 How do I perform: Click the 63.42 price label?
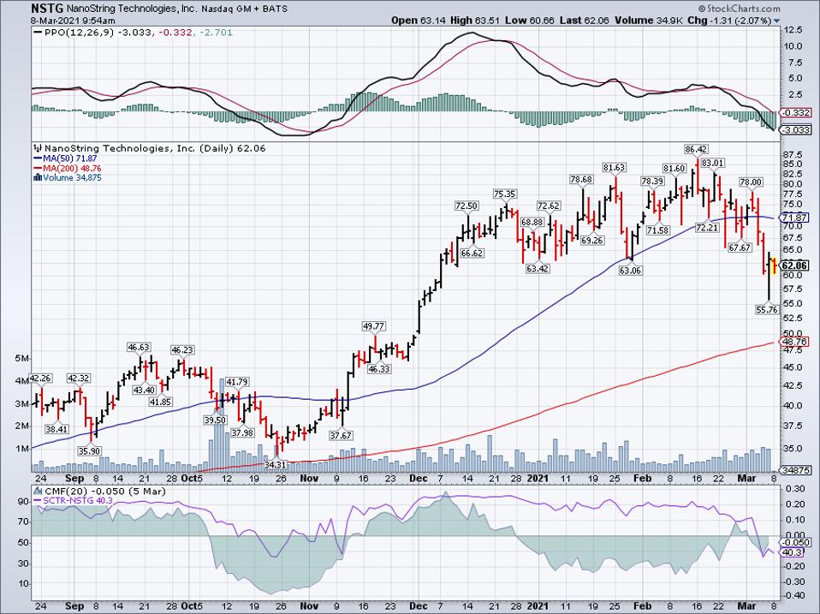(538, 269)
